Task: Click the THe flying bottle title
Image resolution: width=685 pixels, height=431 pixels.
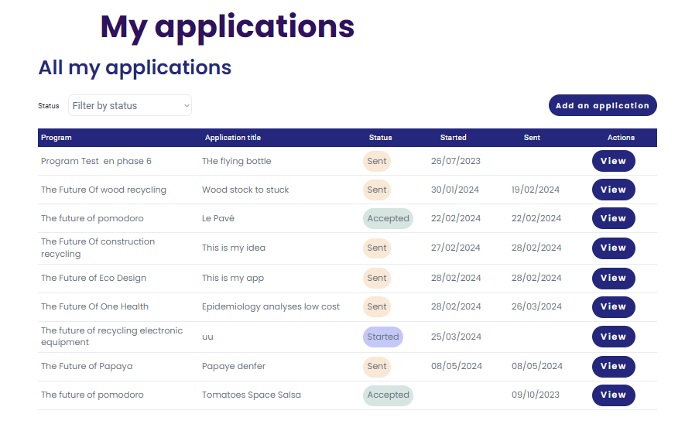Action: [x=236, y=161]
